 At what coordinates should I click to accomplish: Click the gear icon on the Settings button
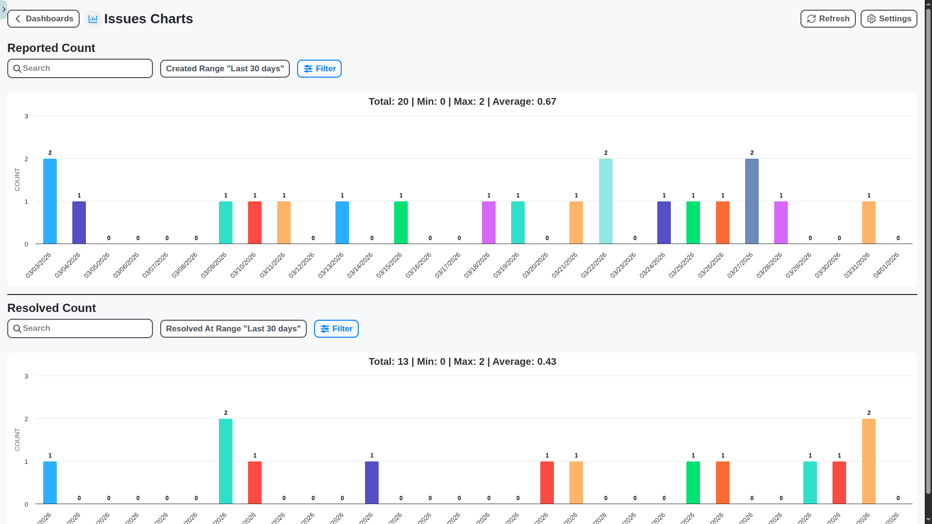click(x=871, y=18)
